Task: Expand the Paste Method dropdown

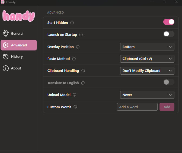Action: [x=147, y=59]
